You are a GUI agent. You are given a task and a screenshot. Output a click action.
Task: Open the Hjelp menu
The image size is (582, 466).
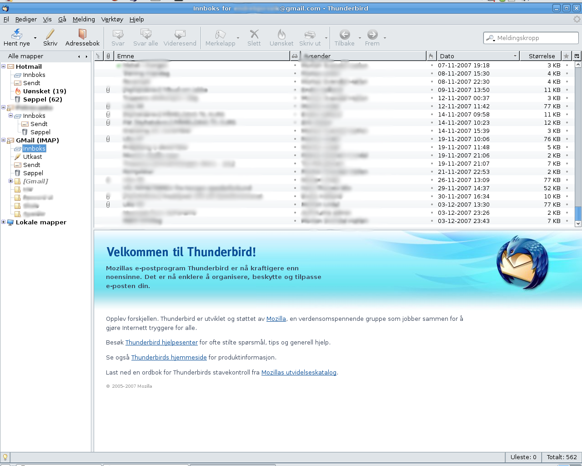pyautogui.click(x=136, y=19)
